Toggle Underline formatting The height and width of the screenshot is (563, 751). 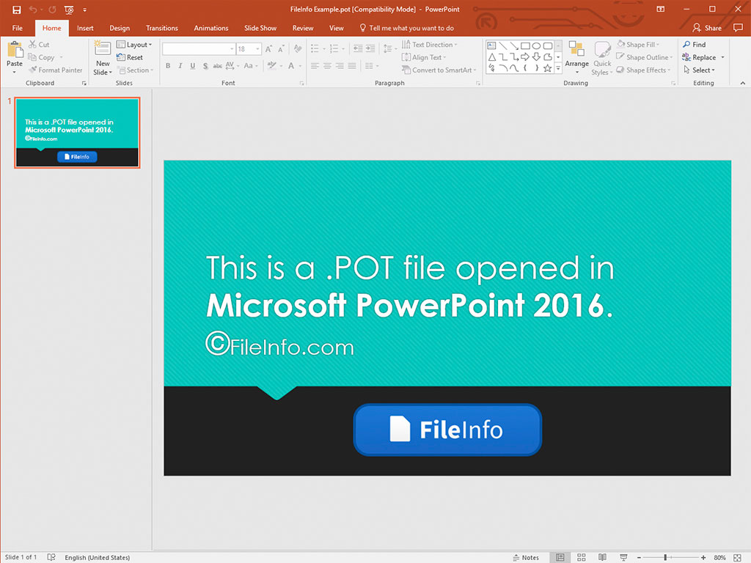193,65
